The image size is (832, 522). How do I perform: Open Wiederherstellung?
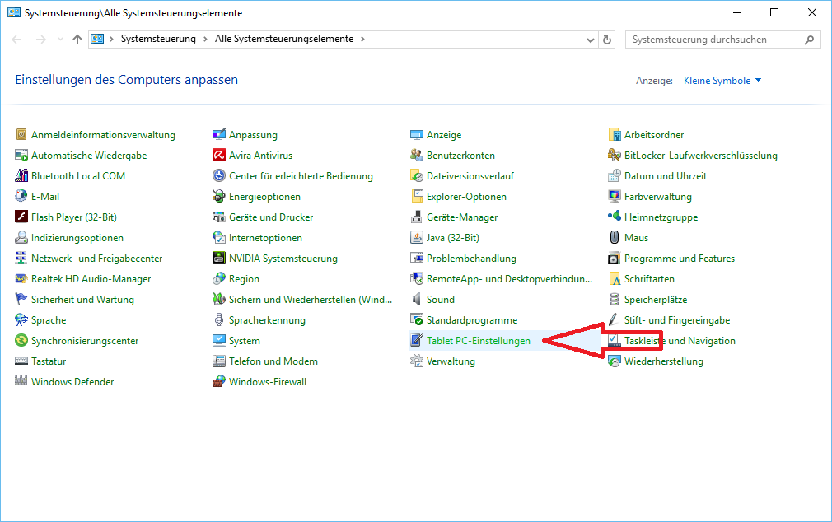pos(663,361)
